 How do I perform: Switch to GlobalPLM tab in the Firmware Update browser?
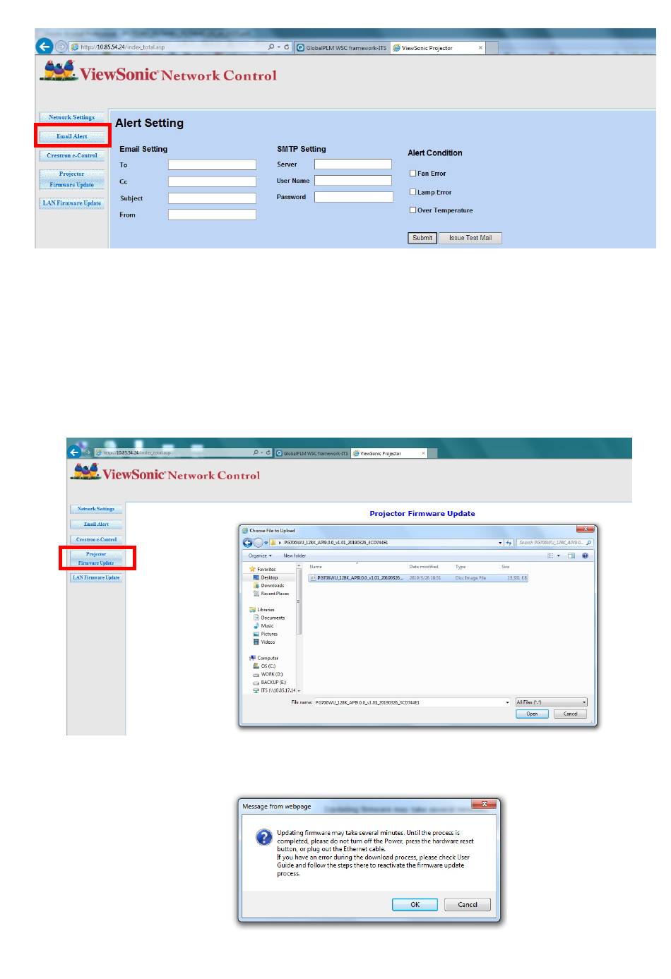pos(312,453)
